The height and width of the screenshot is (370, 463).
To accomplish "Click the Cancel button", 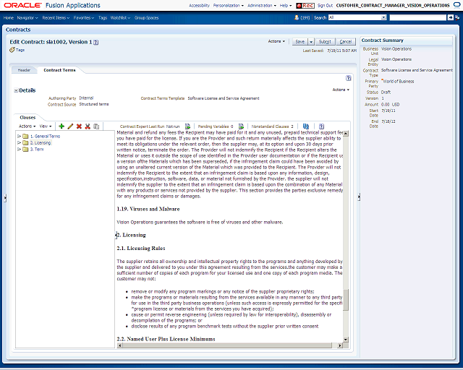I will click(346, 42).
